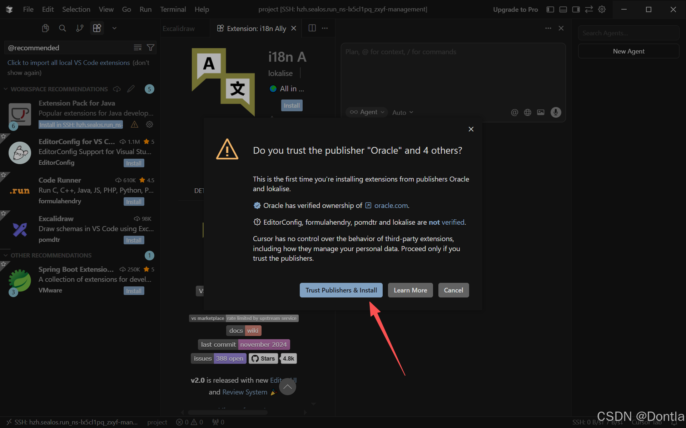Open the Help menu
The width and height of the screenshot is (686, 428).
202,9
